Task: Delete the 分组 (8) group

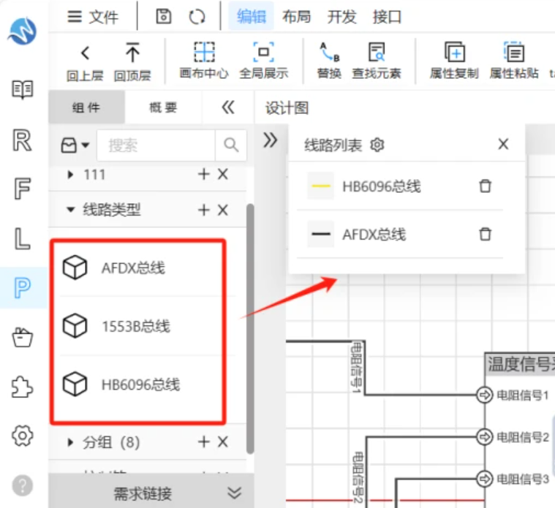Action: click(222, 441)
